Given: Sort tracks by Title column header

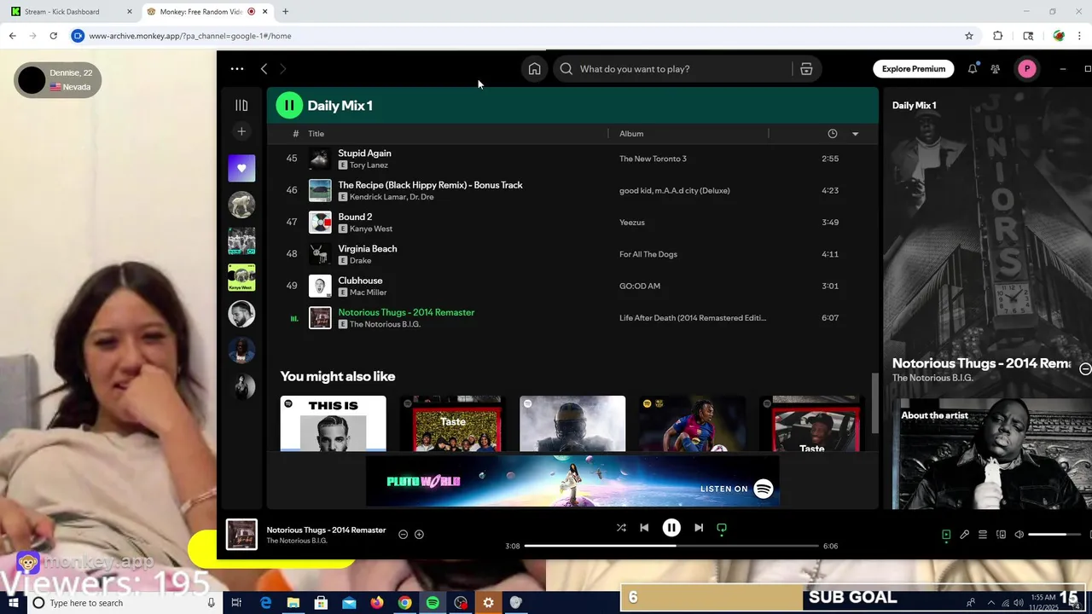Looking at the screenshot, I should 316,134.
